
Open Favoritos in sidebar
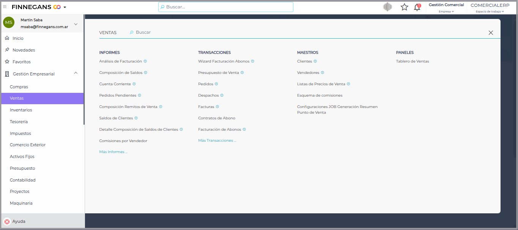[22, 62]
